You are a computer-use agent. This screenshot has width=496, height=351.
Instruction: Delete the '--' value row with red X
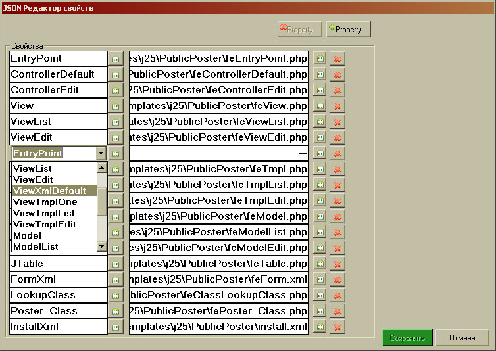click(337, 154)
